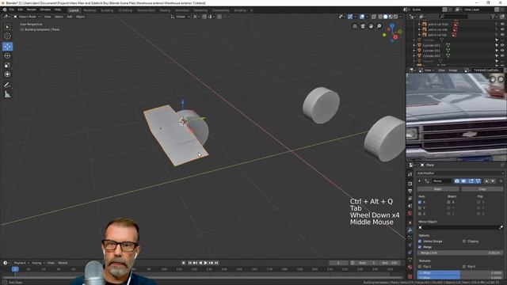Image resolution: width=507 pixels, height=285 pixels.
Task: Click the U Offset slider
Action: 460,273
